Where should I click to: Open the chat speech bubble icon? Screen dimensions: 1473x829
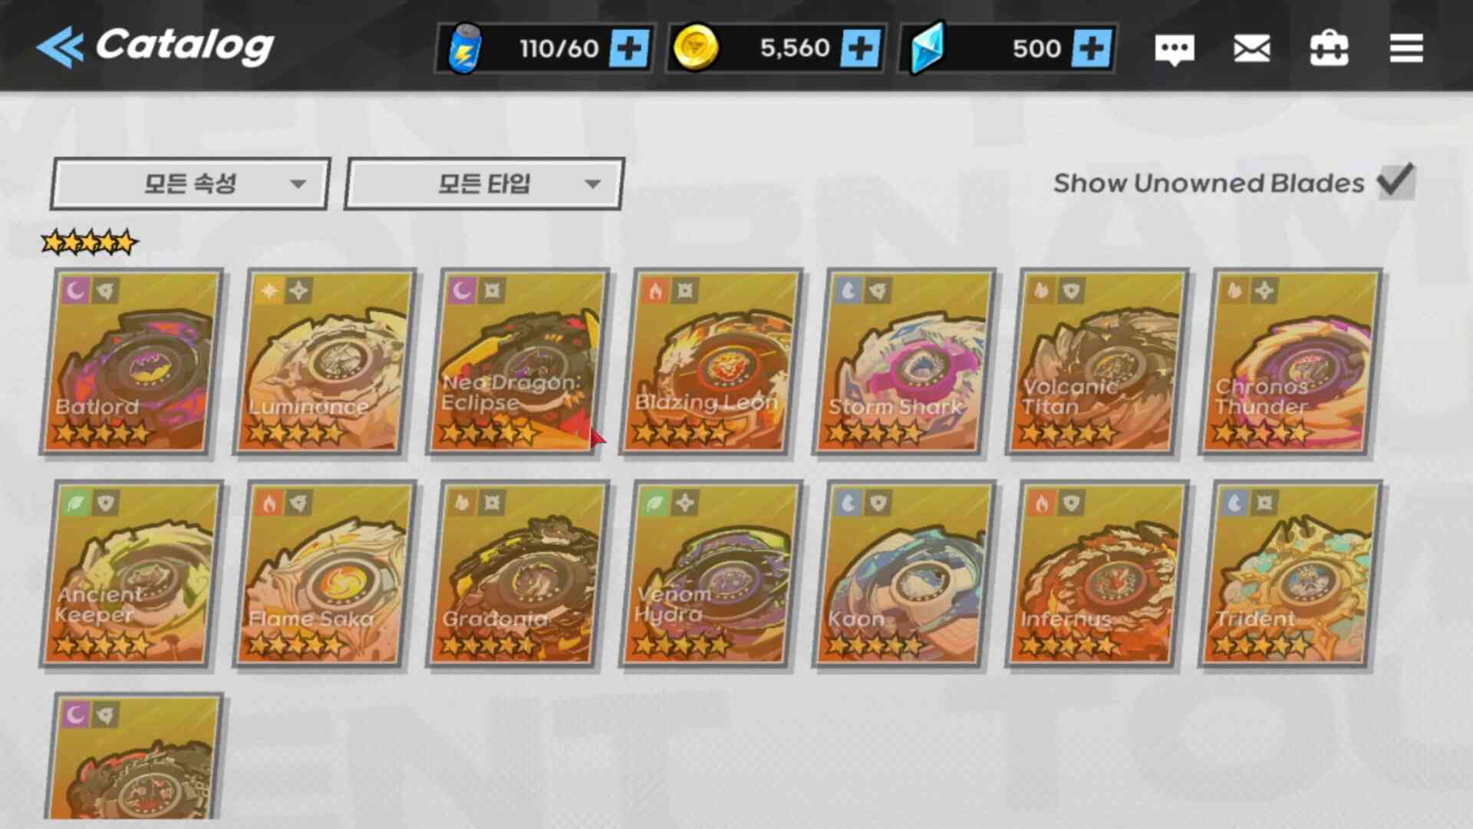coord(1174,50)
